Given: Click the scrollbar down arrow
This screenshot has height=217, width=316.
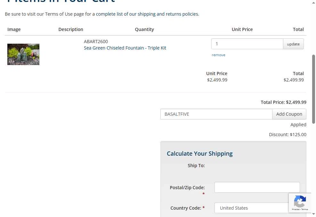Looking at the screenshot, I should coord(313,214).
